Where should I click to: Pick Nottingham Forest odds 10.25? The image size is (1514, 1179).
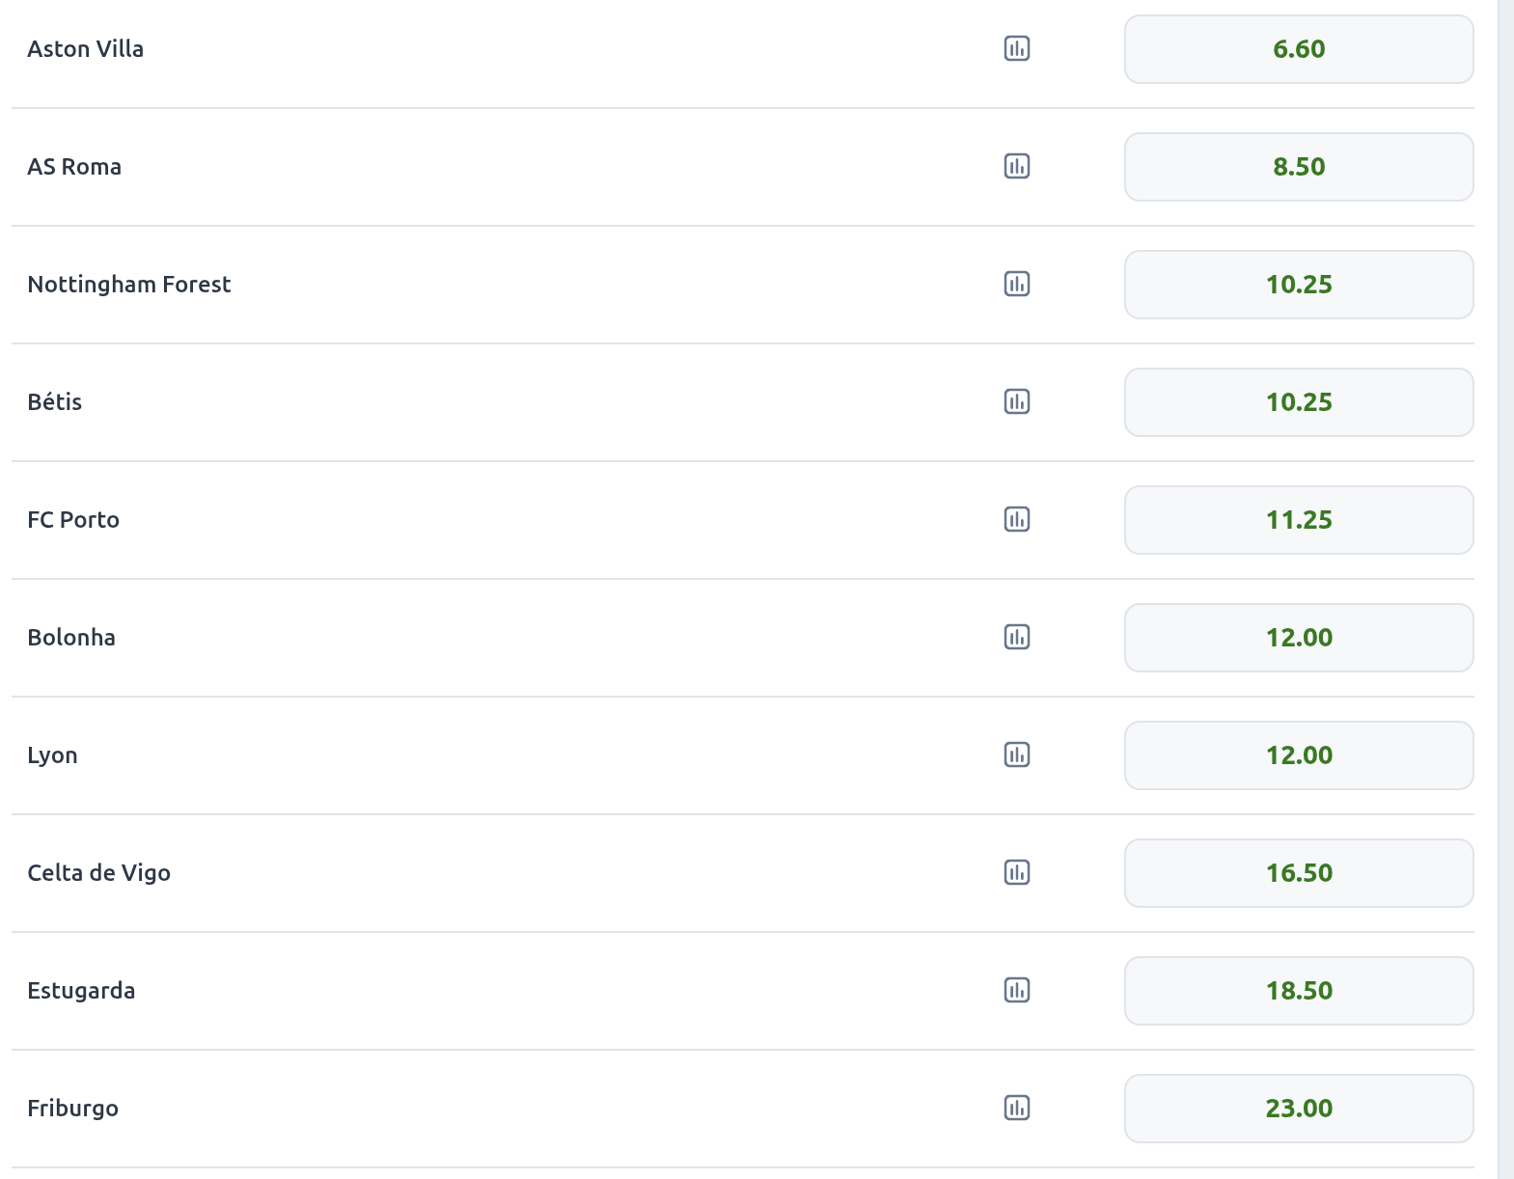pyautogui.click(x=1299, y=285)
